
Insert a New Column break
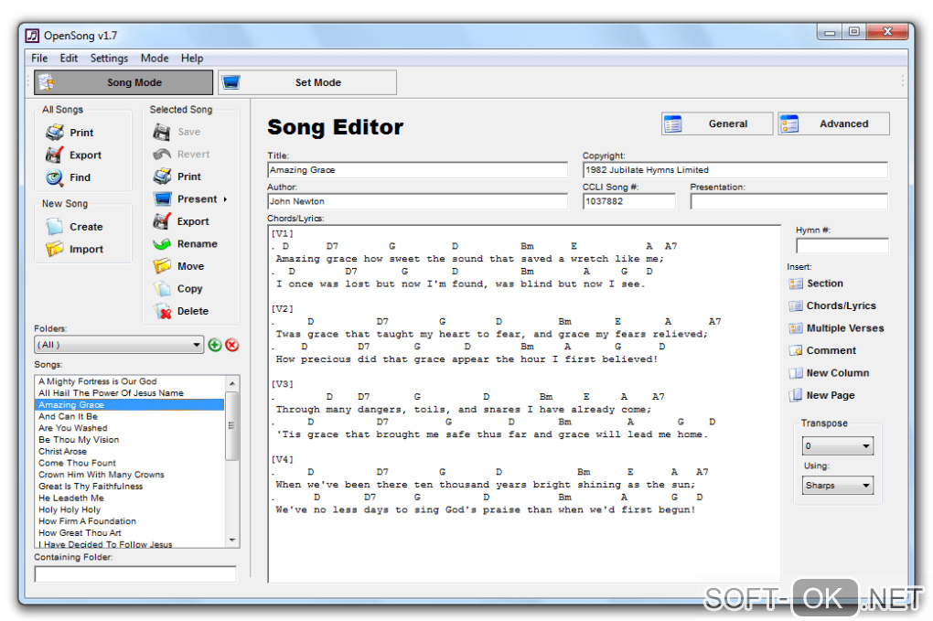[x=829, y=373]
